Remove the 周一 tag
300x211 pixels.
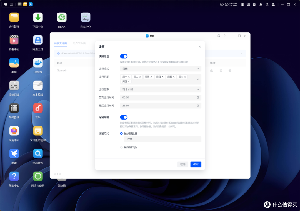point(129,77)
